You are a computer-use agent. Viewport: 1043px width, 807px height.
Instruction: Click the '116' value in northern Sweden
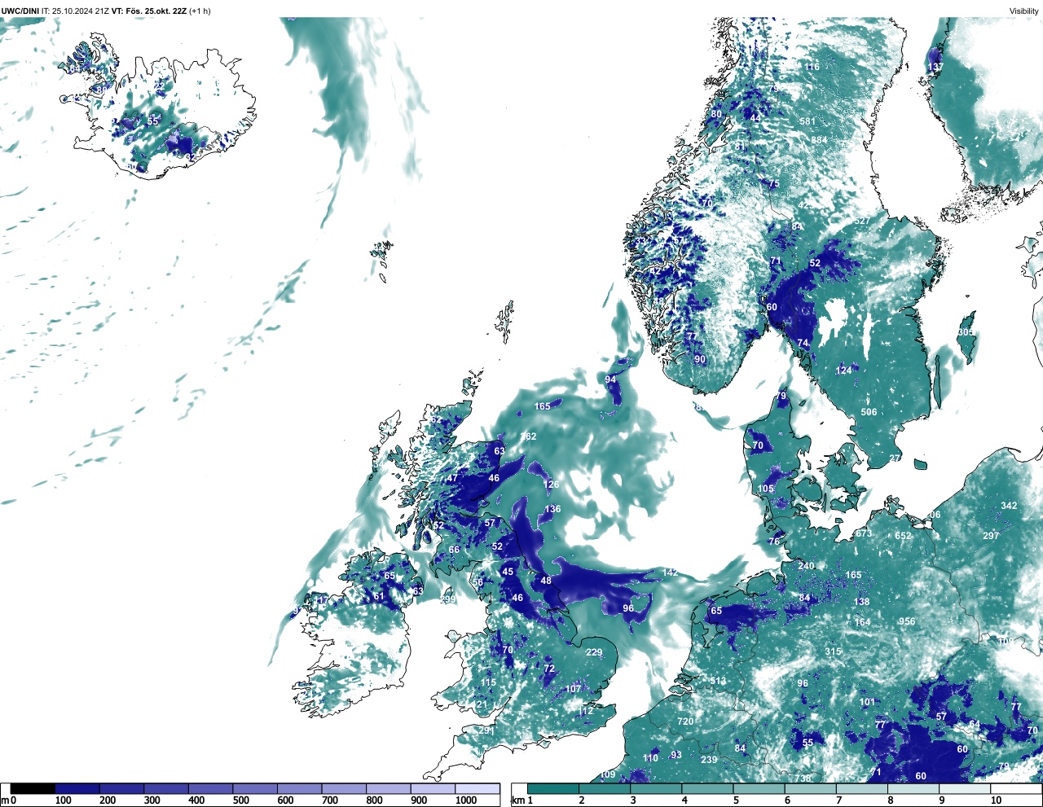pos(812,67)
